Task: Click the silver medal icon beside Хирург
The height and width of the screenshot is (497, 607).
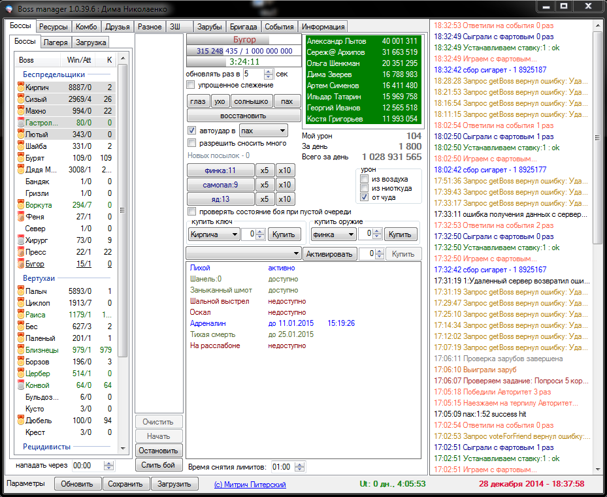Action: coord(21,240)
